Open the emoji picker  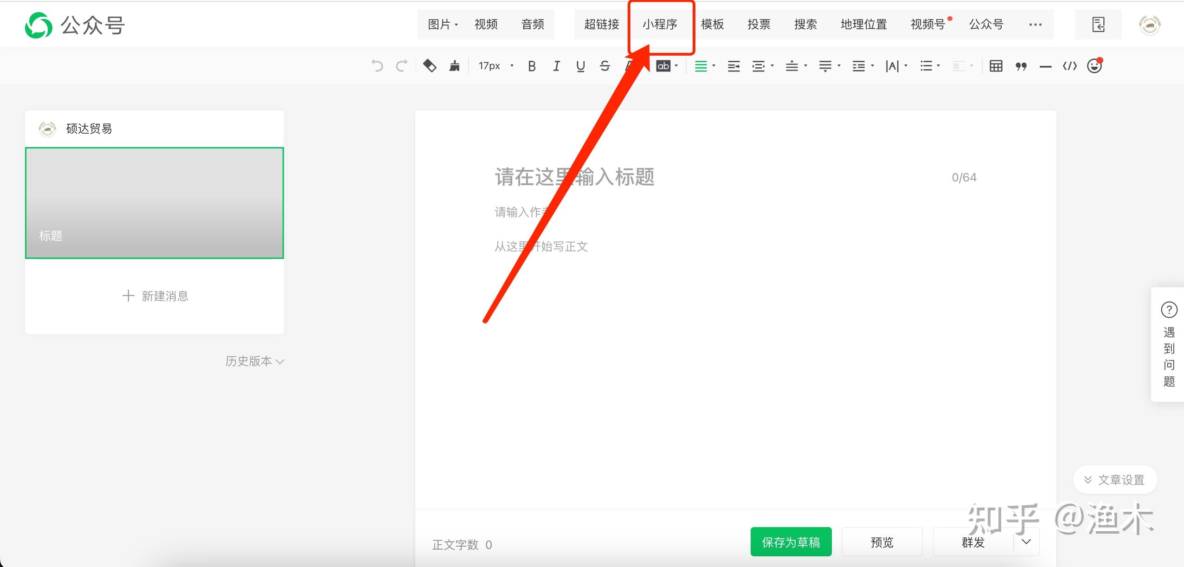click(1094, 66)
